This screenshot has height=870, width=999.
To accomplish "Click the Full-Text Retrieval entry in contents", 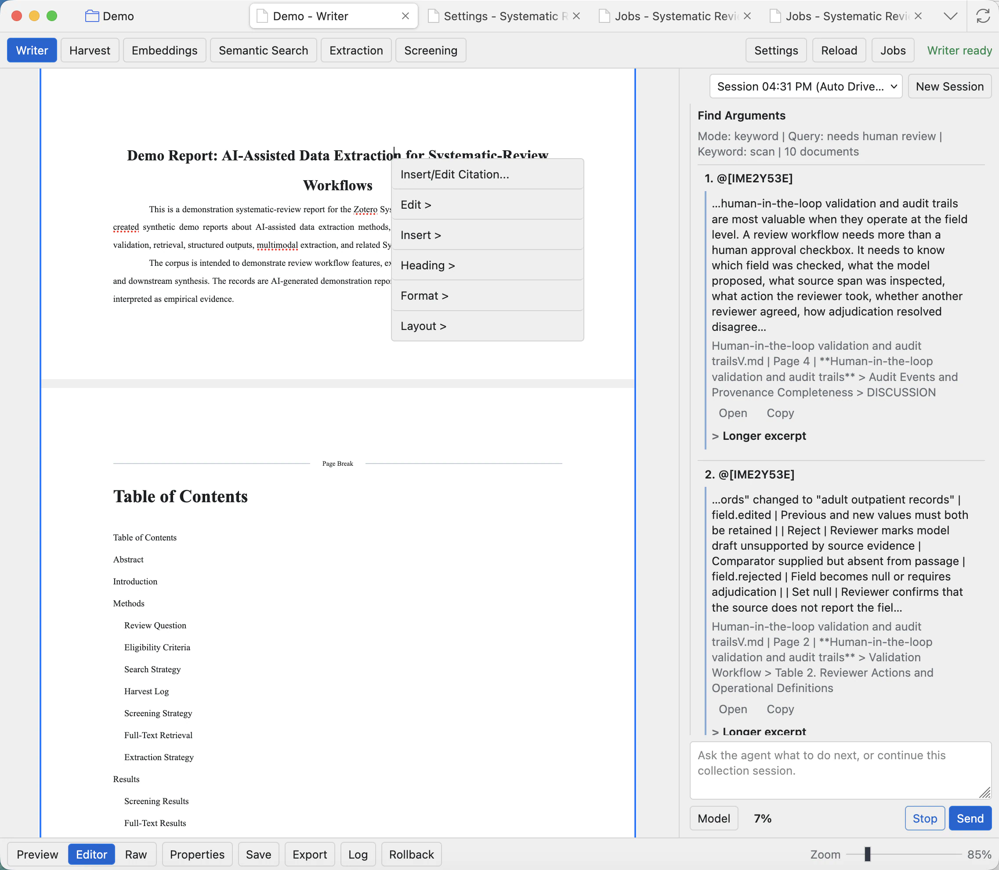I will [x=158, y=736].
